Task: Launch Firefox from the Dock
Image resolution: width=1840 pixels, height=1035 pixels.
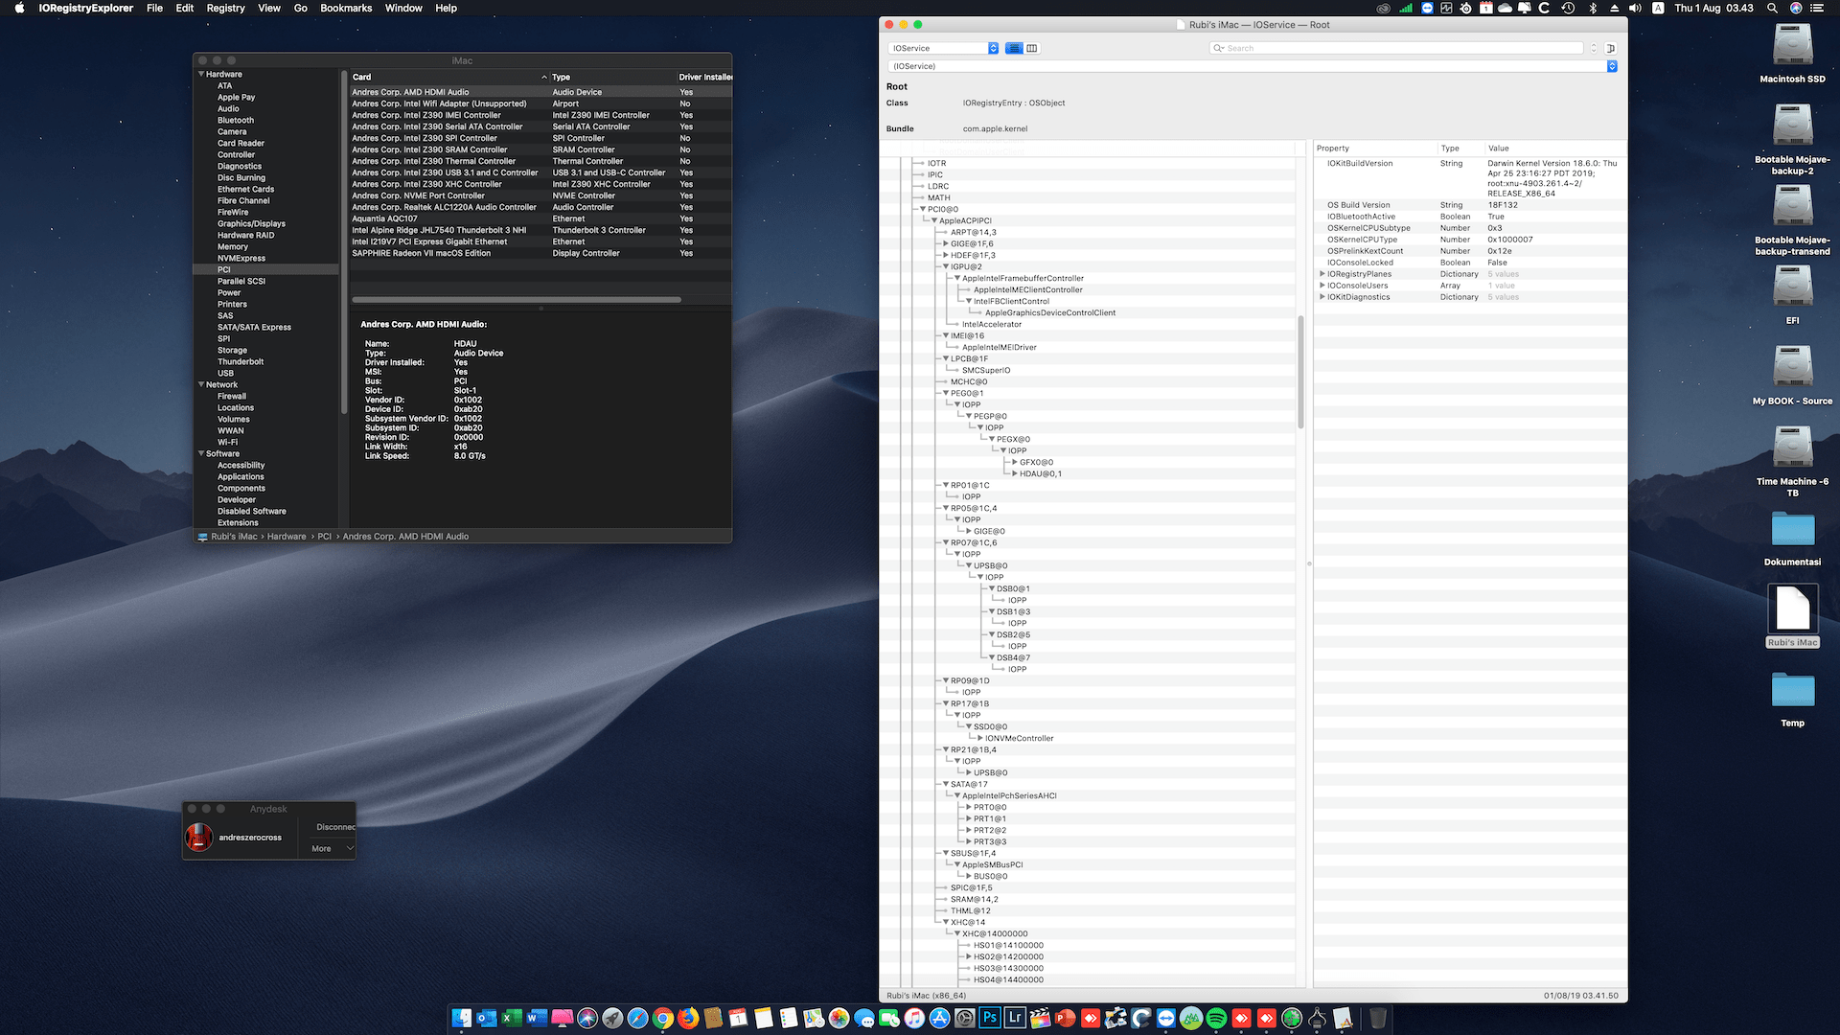Action: point(688,1018)
